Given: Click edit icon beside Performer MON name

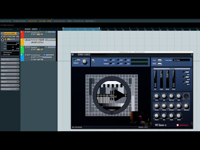Looking at the screenshot, I should point(18,33).
